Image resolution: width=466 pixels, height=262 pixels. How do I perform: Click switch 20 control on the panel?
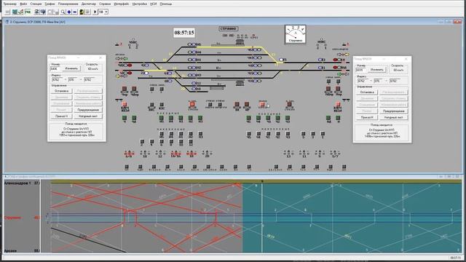tap(207, 154)
